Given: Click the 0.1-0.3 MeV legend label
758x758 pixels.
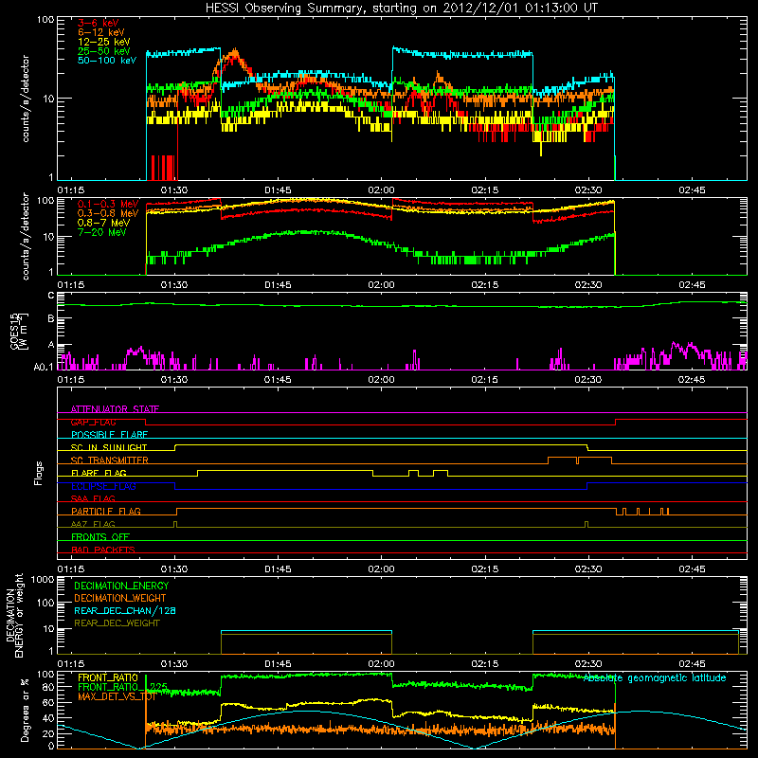Looking at the screenshot, I should [108, 204].
